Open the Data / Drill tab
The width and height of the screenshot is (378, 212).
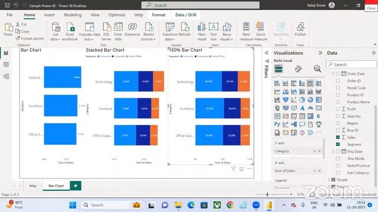(185, 15)
